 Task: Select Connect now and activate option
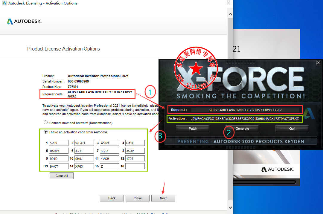pos(45,123)
